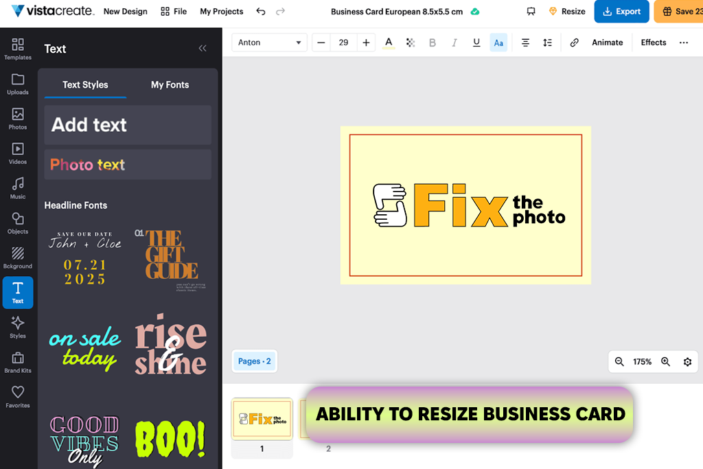Open the Anton font dropdown
Viewport: 703px width, 469px height.
click(269, 43)
